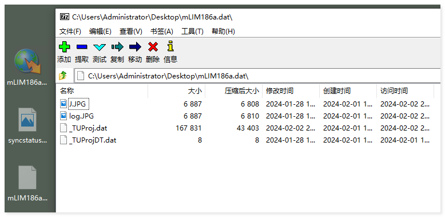Select the syncstatus desktop icon

27,125
